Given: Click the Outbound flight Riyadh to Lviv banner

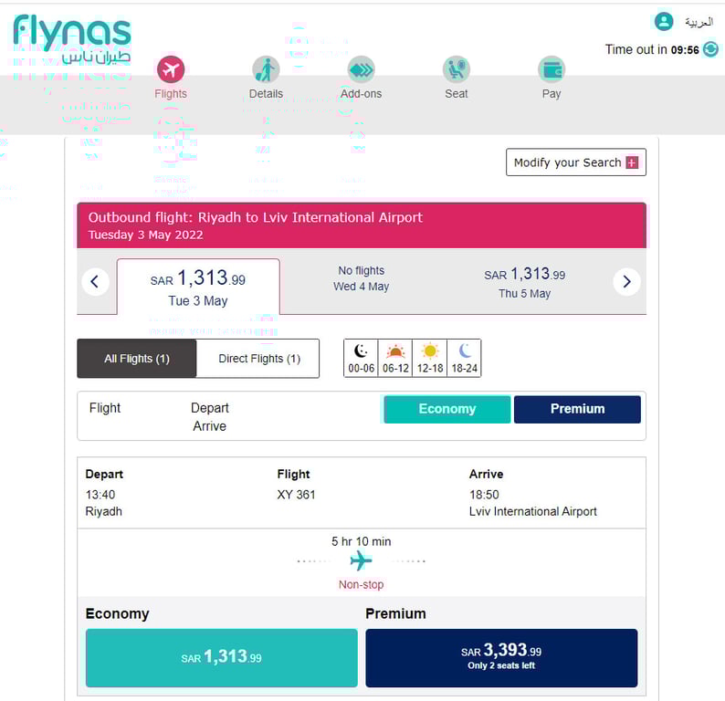Looking at the screenshot, I should tap(361, 225).
